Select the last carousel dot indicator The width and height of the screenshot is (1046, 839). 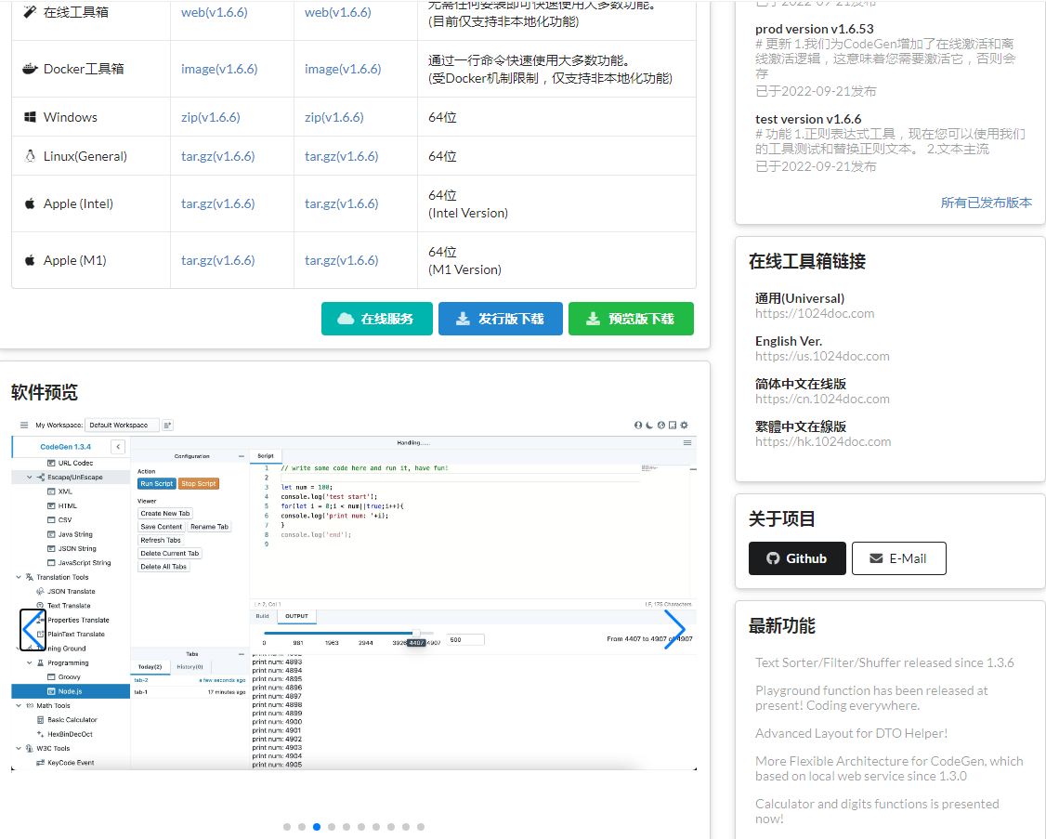point(421,827)
